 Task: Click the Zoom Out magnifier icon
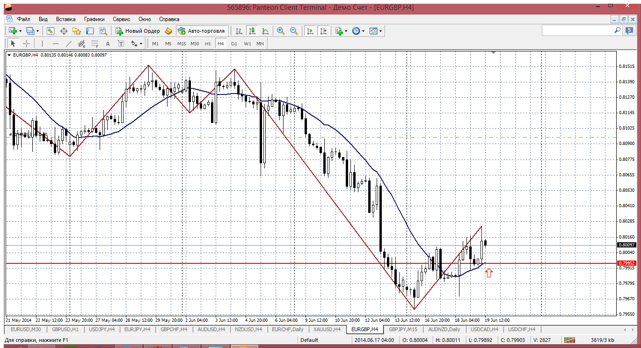point(294,31)
